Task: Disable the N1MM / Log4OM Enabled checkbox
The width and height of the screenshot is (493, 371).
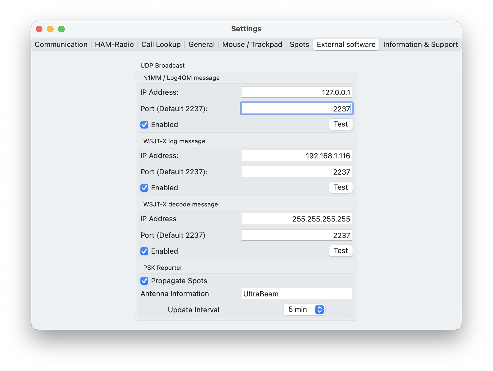Action: 144,125
